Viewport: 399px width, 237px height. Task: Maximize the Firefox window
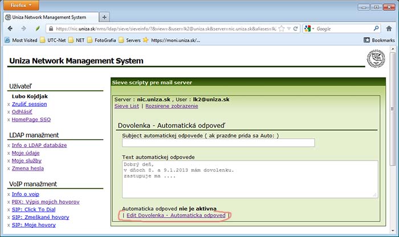(x=376, y=7)
